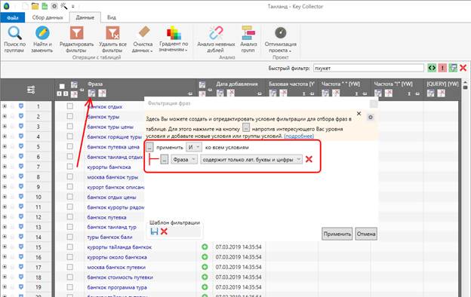Expand row 9 tree node
This screenshot has height=297, width=471.
pos(5,186)
